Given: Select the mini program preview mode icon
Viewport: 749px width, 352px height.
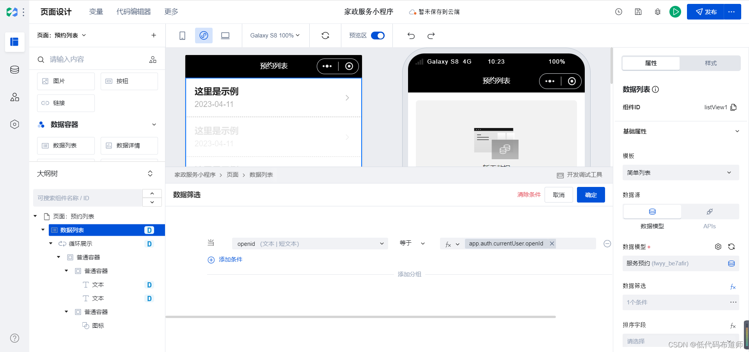Looking at the screenshot, I should [204, 36].
